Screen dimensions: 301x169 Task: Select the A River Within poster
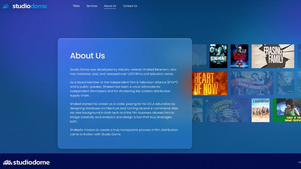(x=260, y=110)
